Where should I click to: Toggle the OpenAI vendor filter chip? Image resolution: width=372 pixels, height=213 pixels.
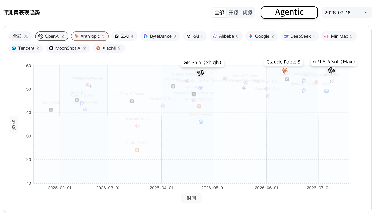(52, 36)
